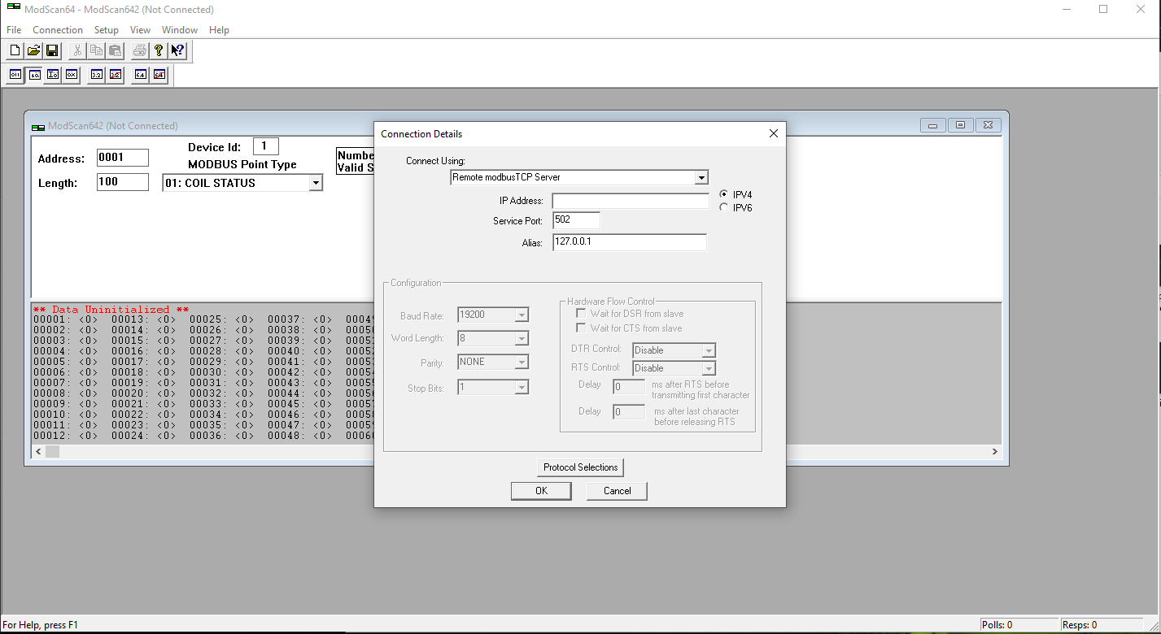
Task: Select the hex (0x) display format icon
Action: click(x=72, y=75)
